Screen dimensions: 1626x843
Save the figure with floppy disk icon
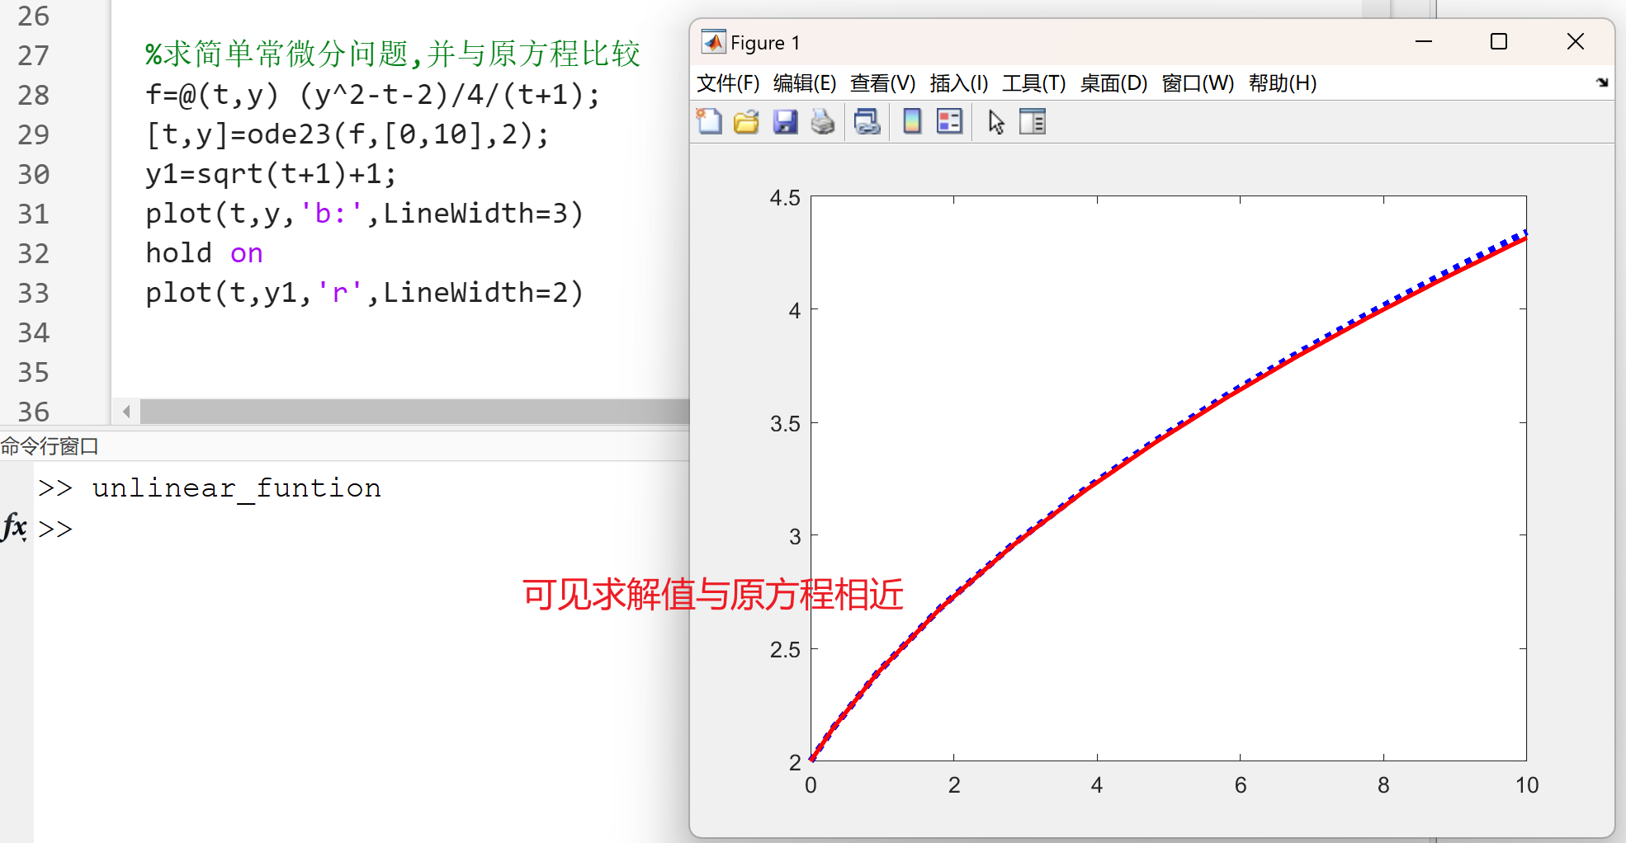tap(785, 122)
